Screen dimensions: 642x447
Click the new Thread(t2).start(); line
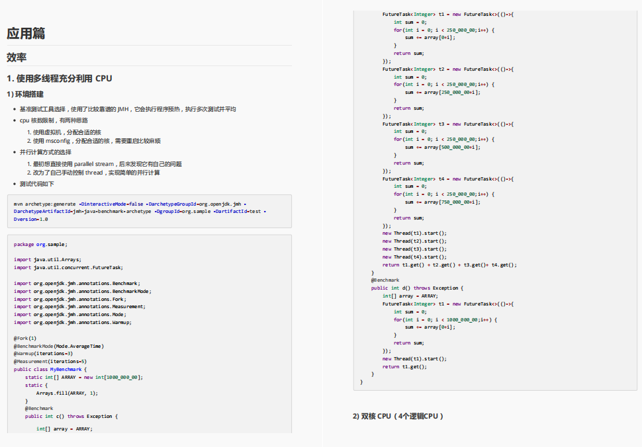(x=414, y=241)
